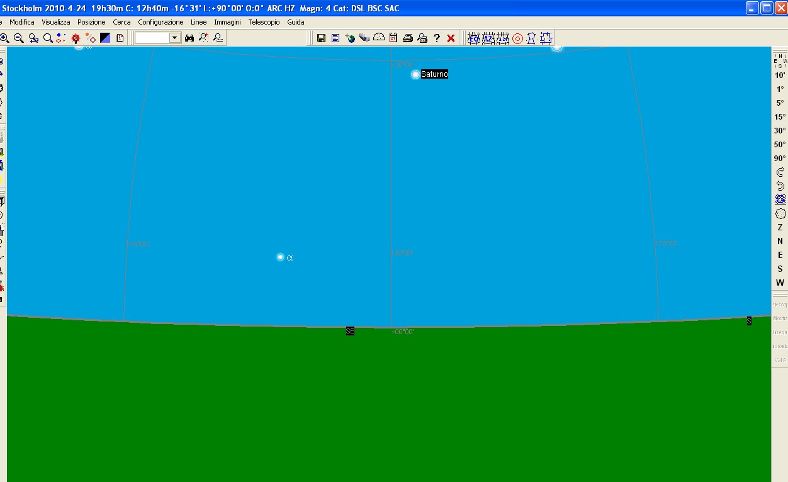This screenshot has width=788, height=482.
Task: Face North with the N button
Action: pyautogui.click(x=780, y=242)
